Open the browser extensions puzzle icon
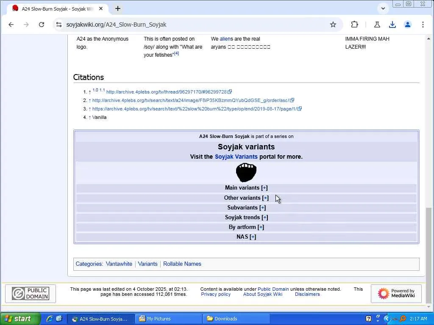This screenshot has height=325, width=434. click(x=355, y=25)
